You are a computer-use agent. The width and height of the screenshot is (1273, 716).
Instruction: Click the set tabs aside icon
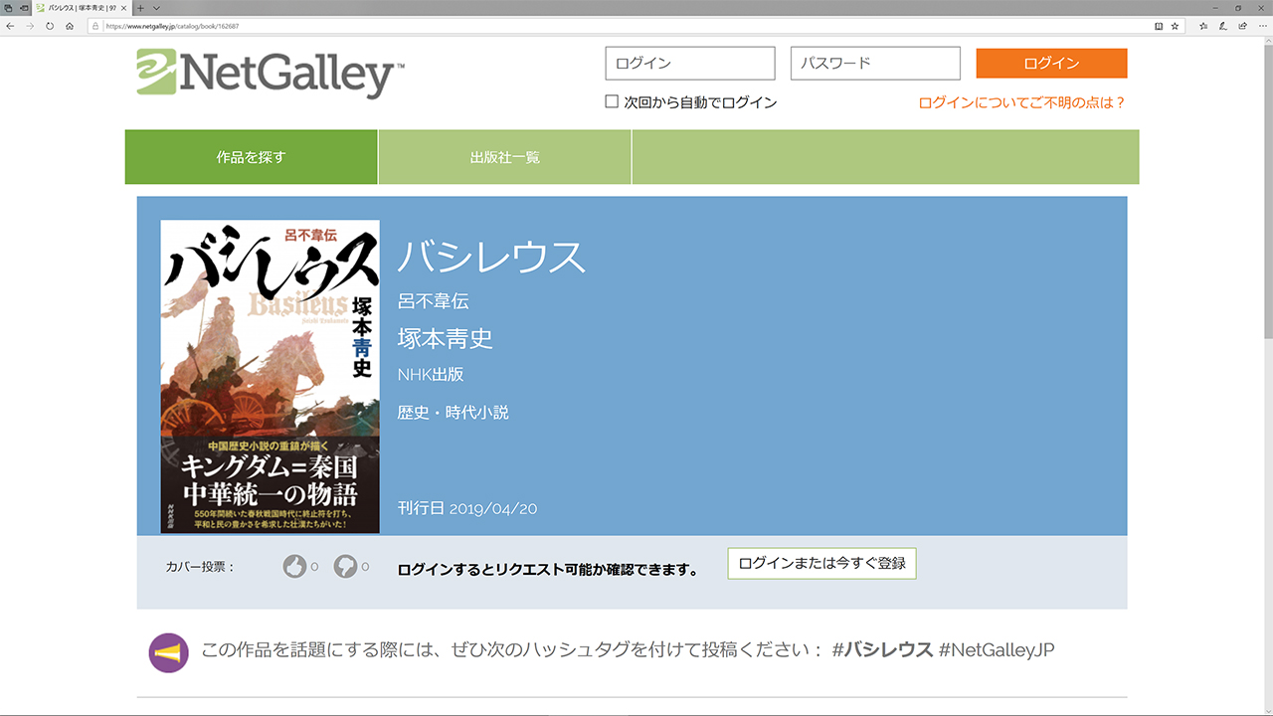click(x=23, y=8)
